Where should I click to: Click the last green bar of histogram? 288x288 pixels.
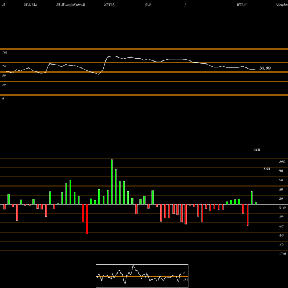[x=256, y=203]
